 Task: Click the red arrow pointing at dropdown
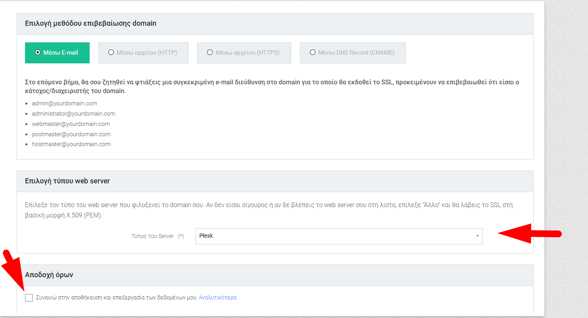click(530, 233)
